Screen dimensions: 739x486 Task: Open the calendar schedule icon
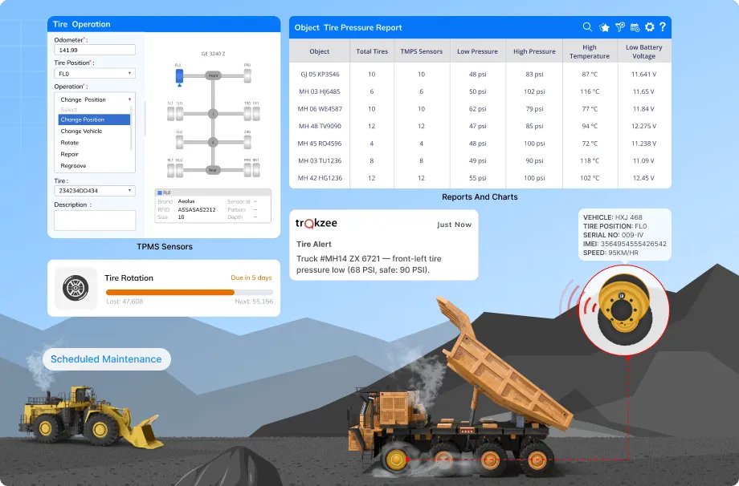(635, 27)
